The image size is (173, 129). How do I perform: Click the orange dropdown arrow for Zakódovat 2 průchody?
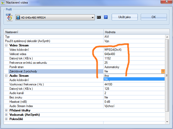(x=163, y=72)
